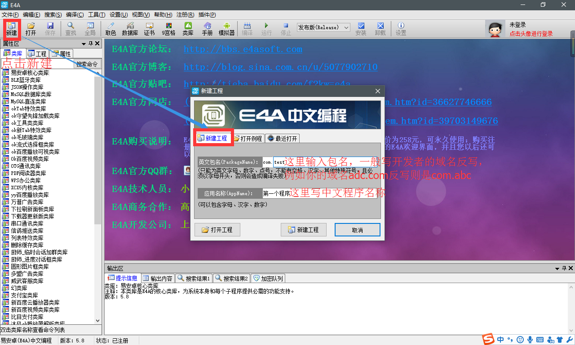Viewport: 575px width, 345px height.
Task: Close the 新建工程 dialog
Action: (x=378, y=91)
